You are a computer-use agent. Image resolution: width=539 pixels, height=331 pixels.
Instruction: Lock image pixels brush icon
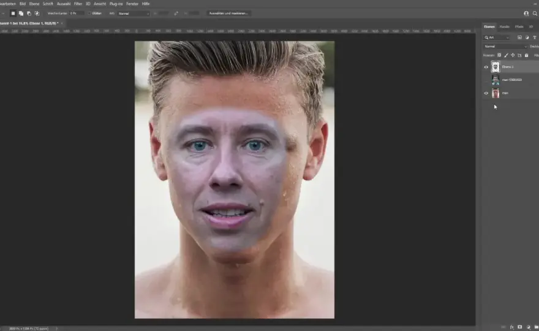click(x=506, y=55)
